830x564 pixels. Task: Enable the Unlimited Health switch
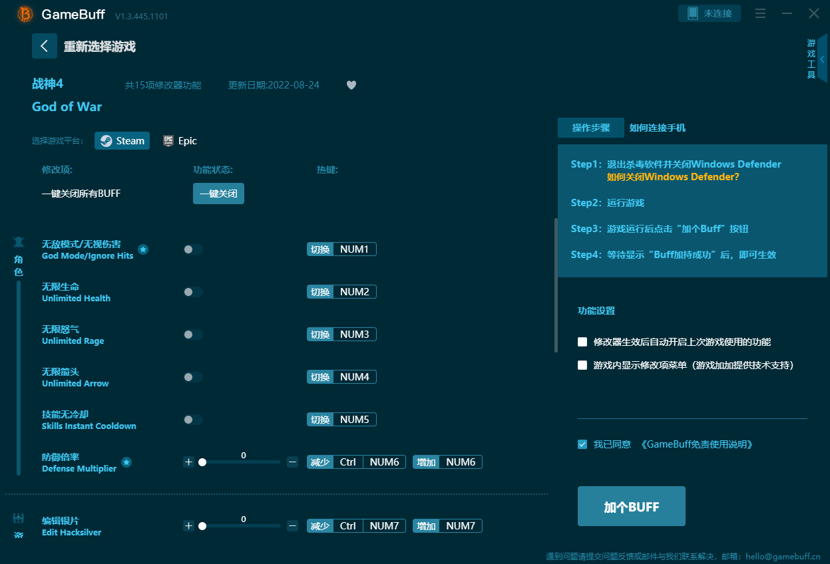pyautogui.click(x=193, y=292)
